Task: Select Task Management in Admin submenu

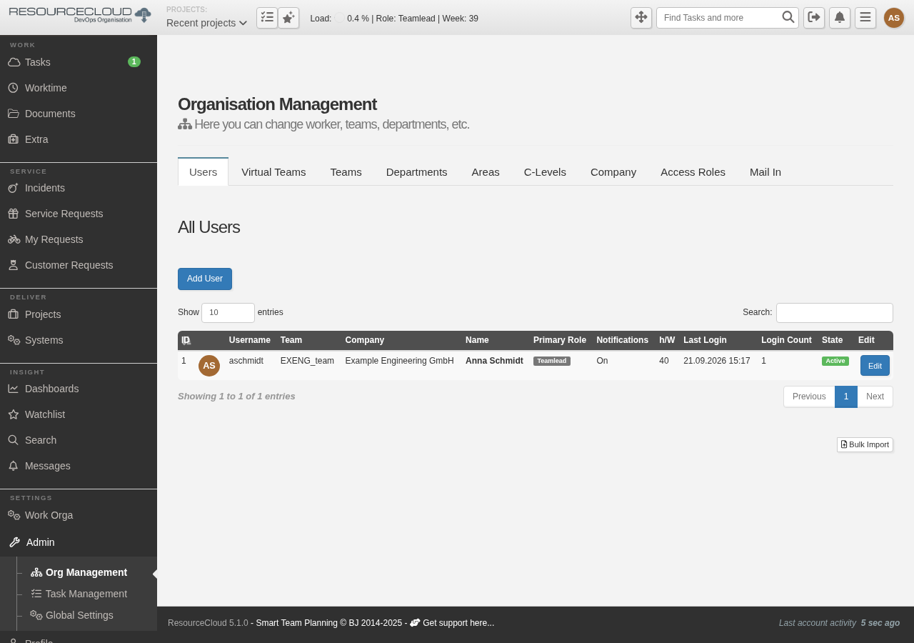Action: 79,594
